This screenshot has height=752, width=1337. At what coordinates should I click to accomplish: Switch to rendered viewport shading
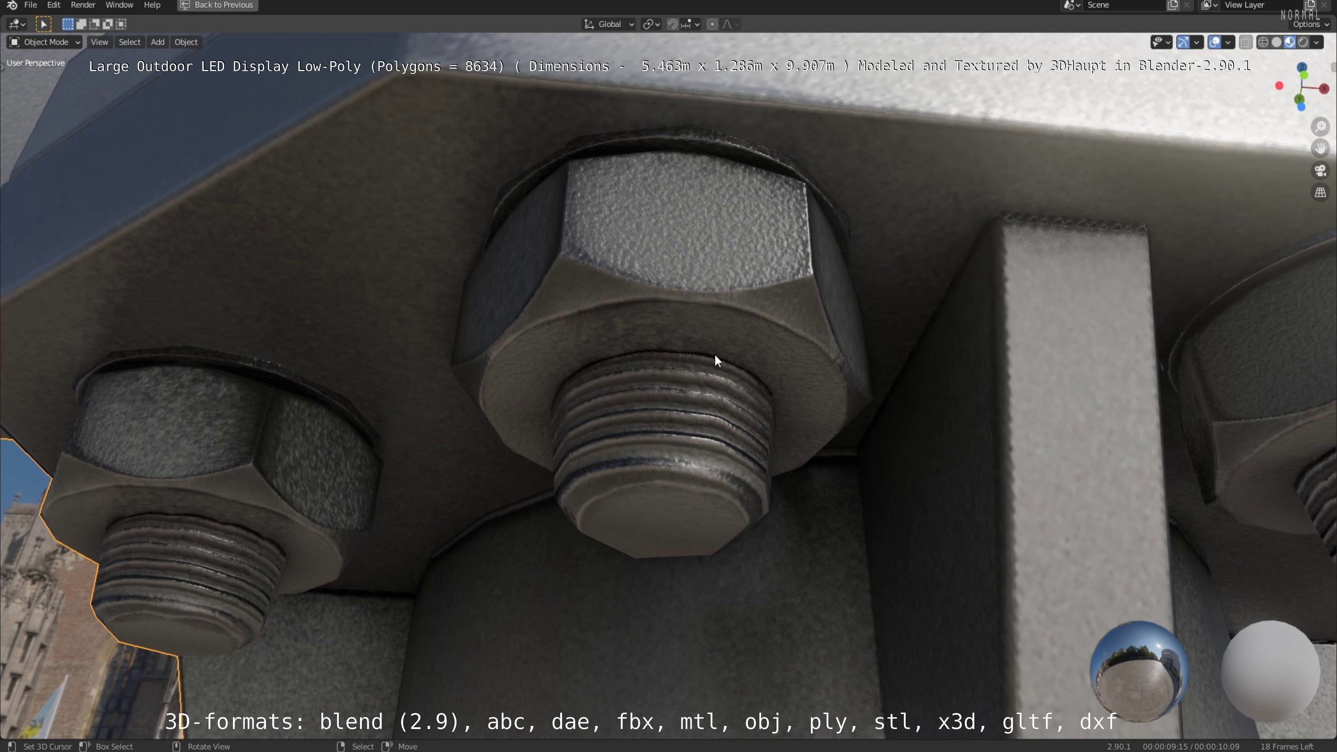(1303, 42)
